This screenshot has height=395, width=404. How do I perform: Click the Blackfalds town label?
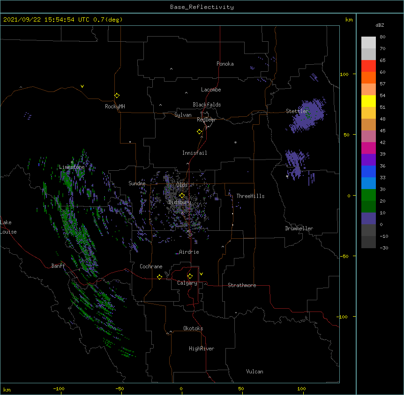tap(207, 105)
